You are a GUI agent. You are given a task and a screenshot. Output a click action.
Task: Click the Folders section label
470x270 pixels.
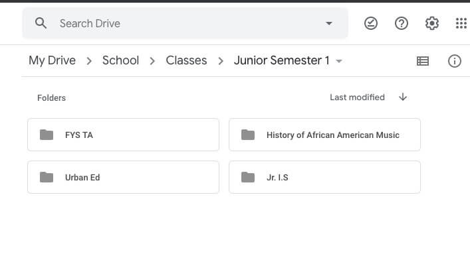(x=51, y=98)
